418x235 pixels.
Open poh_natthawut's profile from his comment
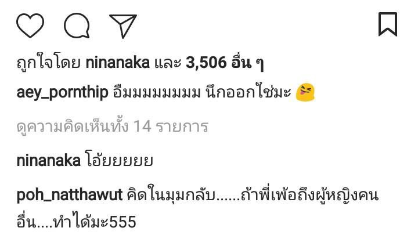[x=70, y=196]
